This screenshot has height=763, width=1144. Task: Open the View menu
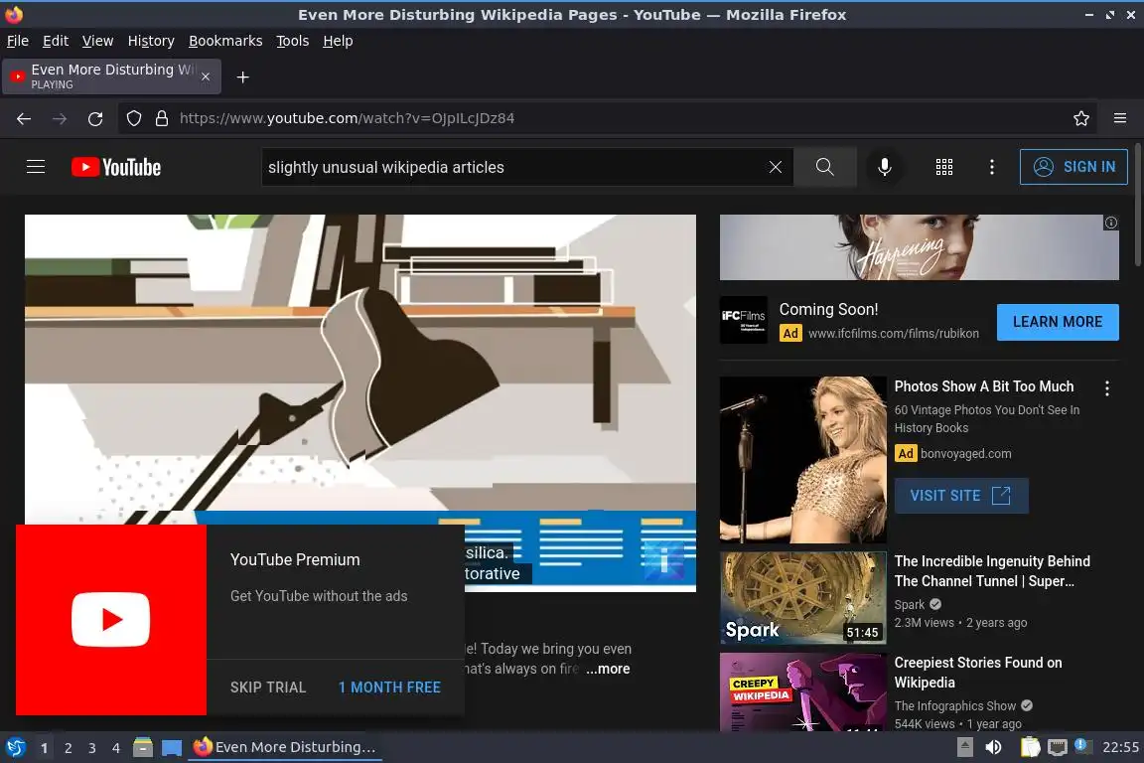click(97, 41)
